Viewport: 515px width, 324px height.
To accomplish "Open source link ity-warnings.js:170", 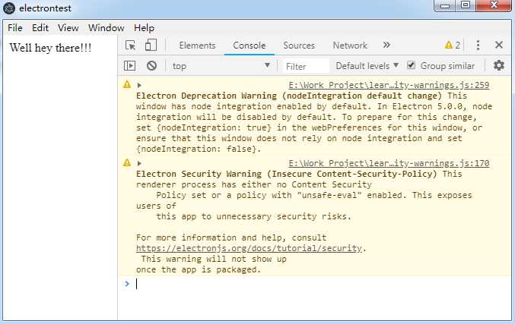I will point(389,163).
